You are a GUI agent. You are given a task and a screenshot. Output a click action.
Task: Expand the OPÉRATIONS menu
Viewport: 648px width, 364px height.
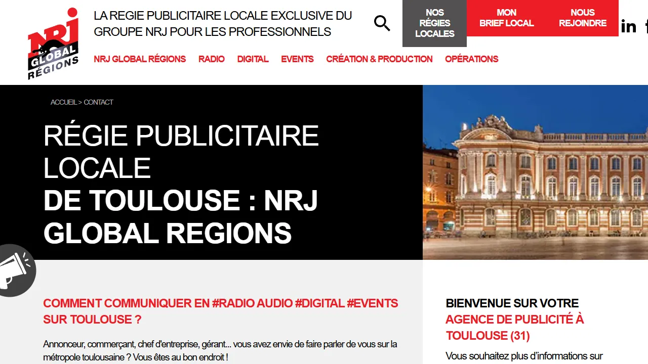pos(471,59)
